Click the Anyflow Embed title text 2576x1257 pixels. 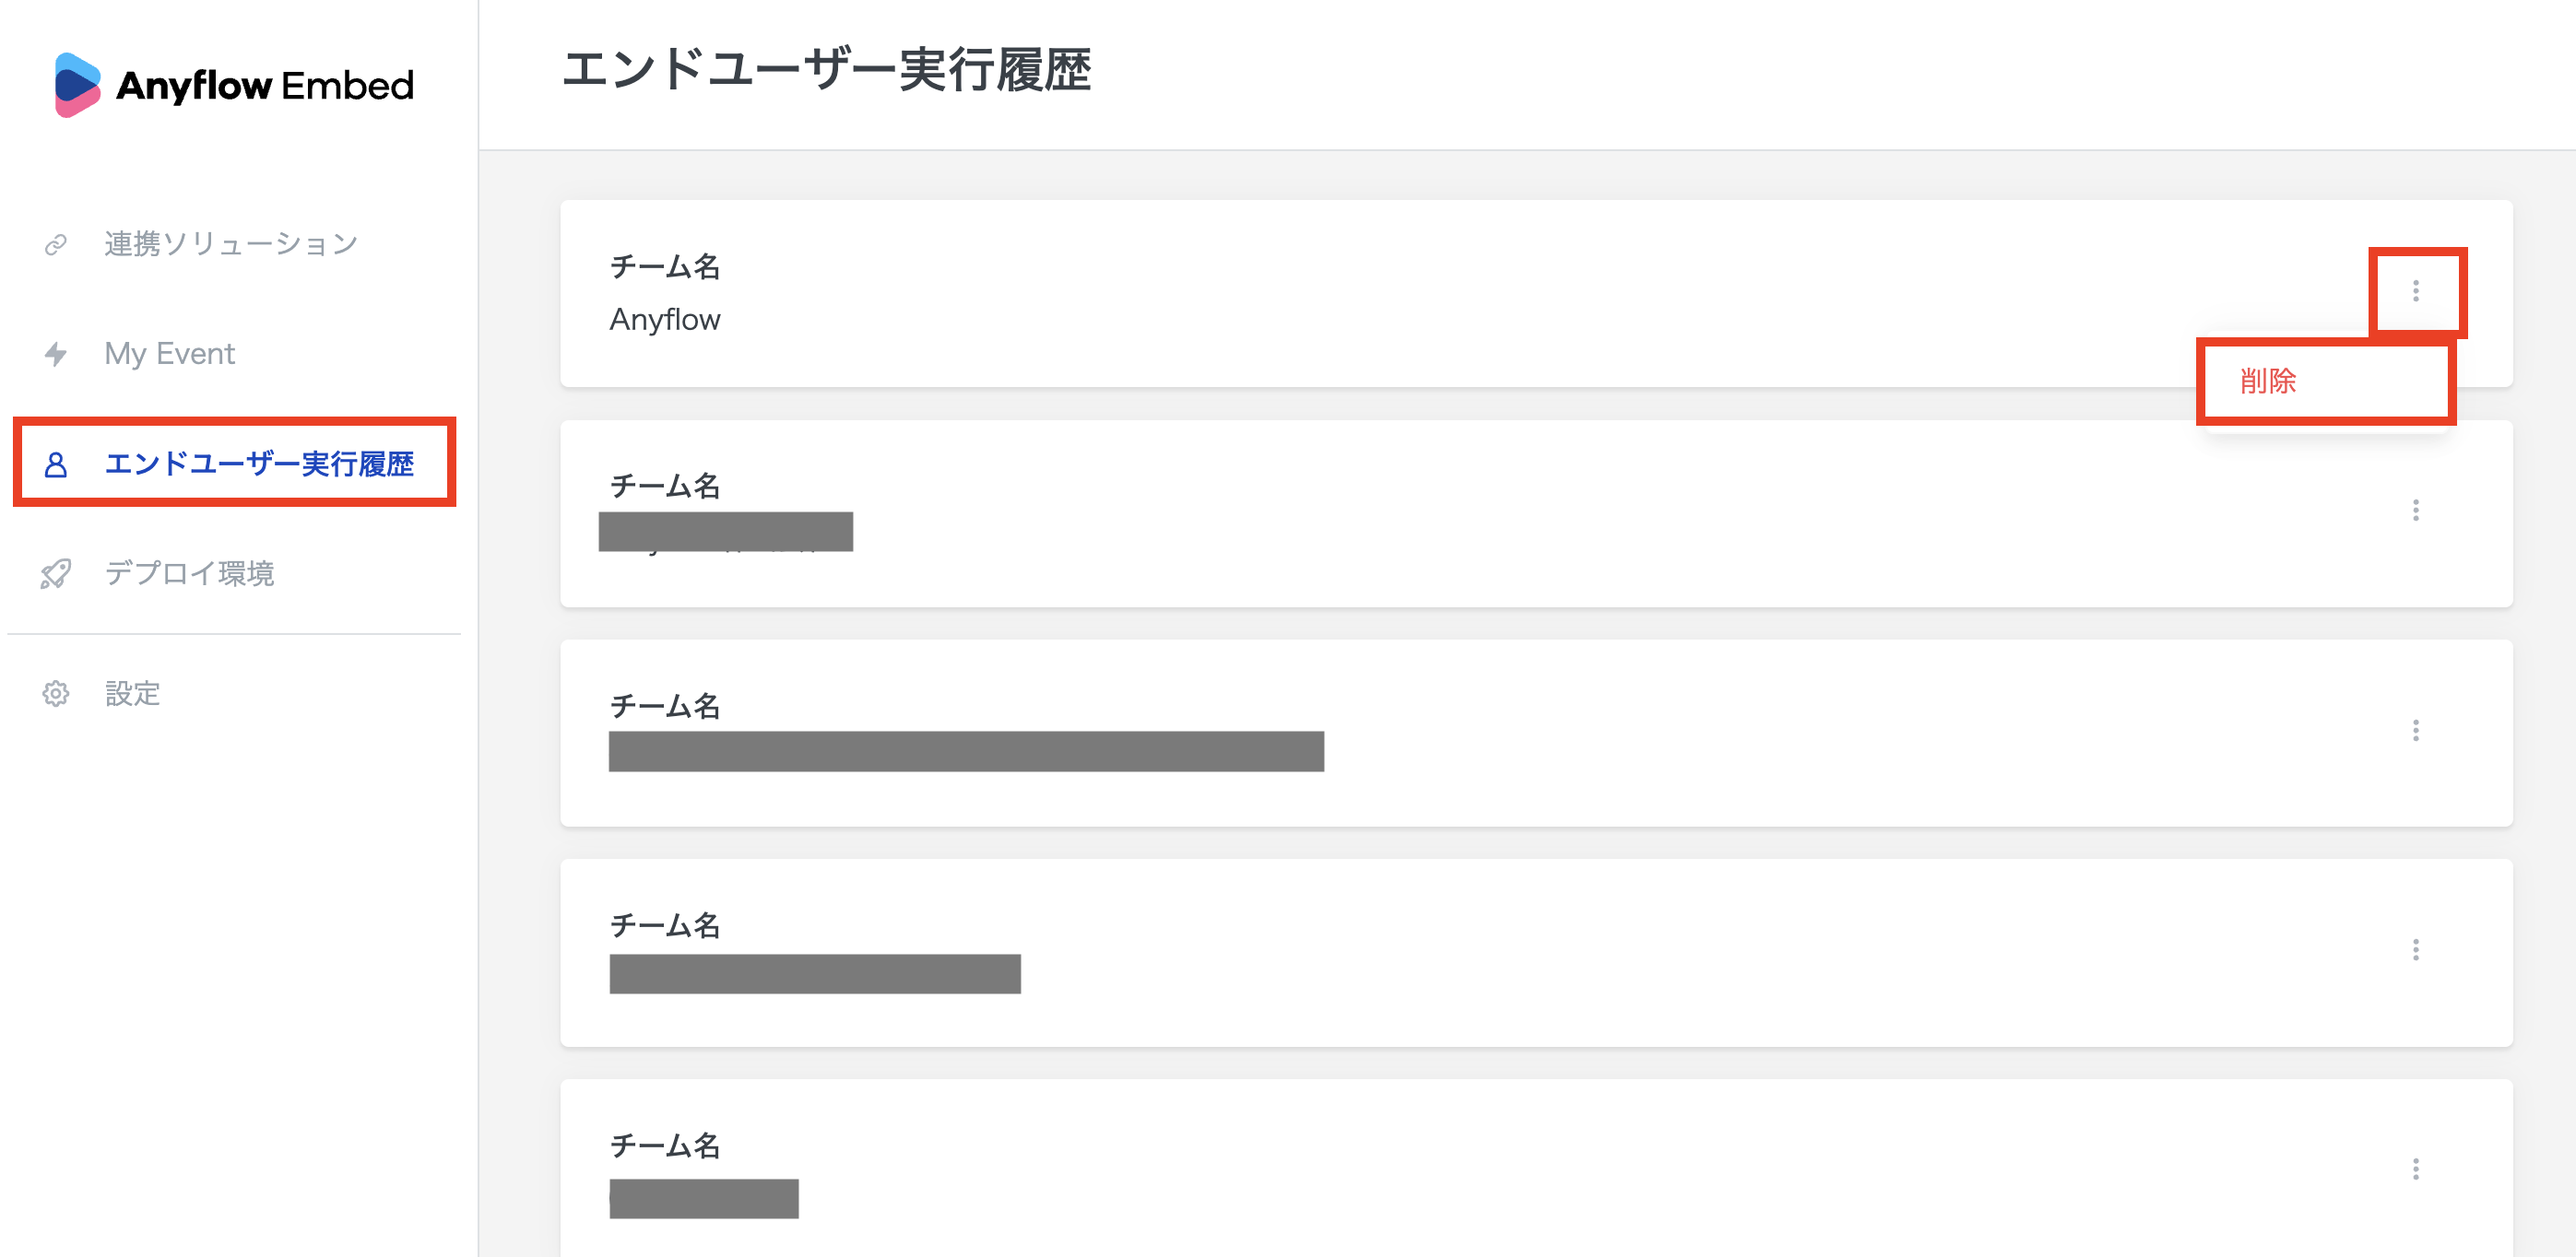(x=265, y=86)
